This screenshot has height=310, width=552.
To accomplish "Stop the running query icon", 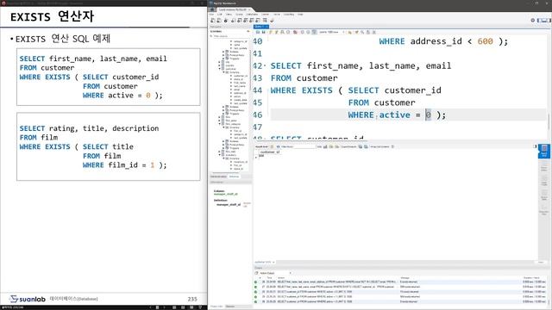I will [288, 32].
